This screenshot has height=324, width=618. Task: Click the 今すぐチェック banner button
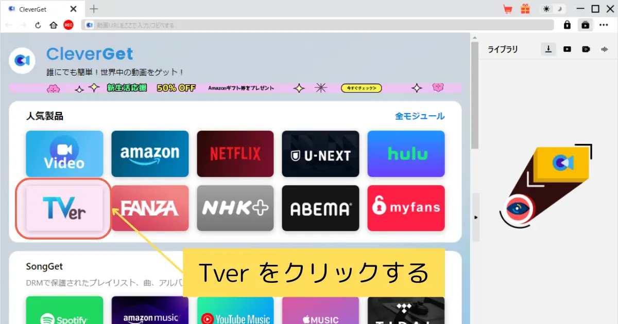[362, 88]
